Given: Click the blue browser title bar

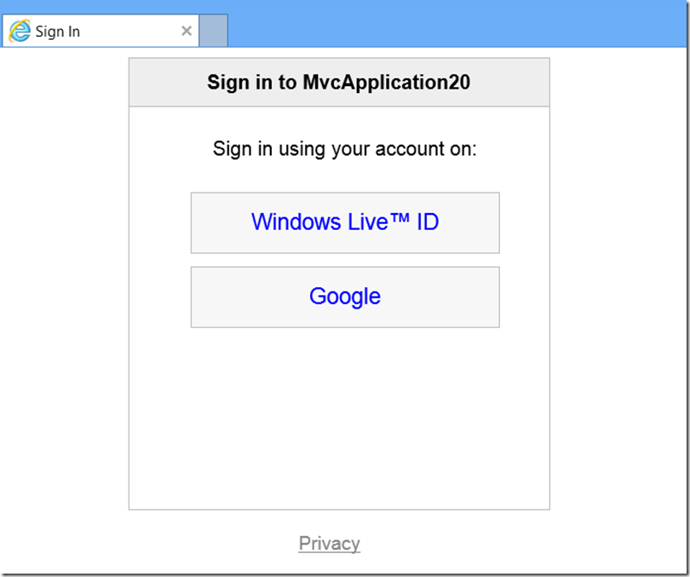Looking at the screenshot, I should (x=457, y=24).
